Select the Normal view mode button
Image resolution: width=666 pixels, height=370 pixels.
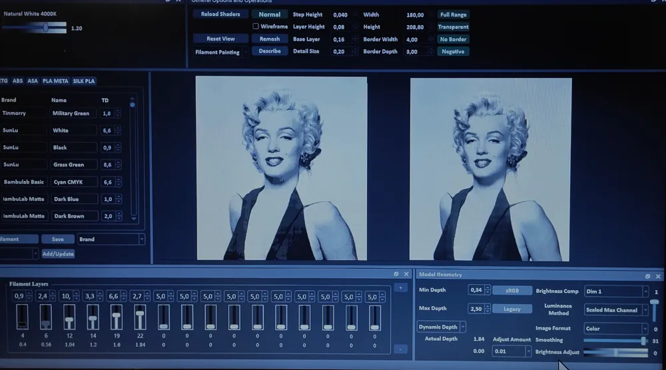point(269,14)
